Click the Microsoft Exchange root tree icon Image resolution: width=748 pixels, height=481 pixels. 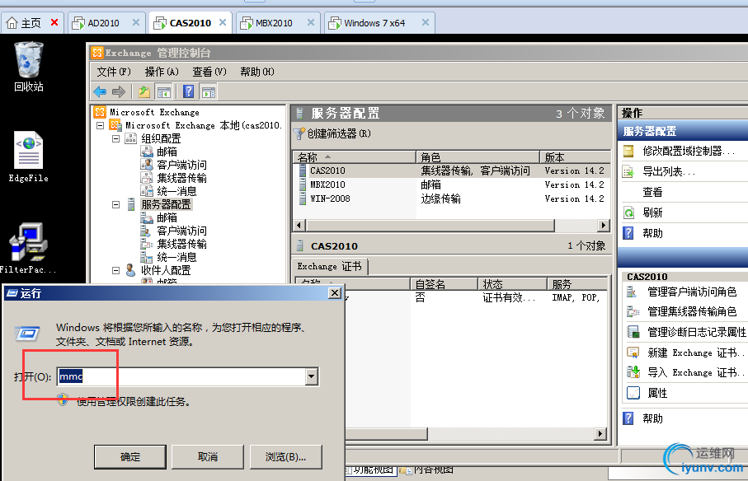click(x=100, y=112)
